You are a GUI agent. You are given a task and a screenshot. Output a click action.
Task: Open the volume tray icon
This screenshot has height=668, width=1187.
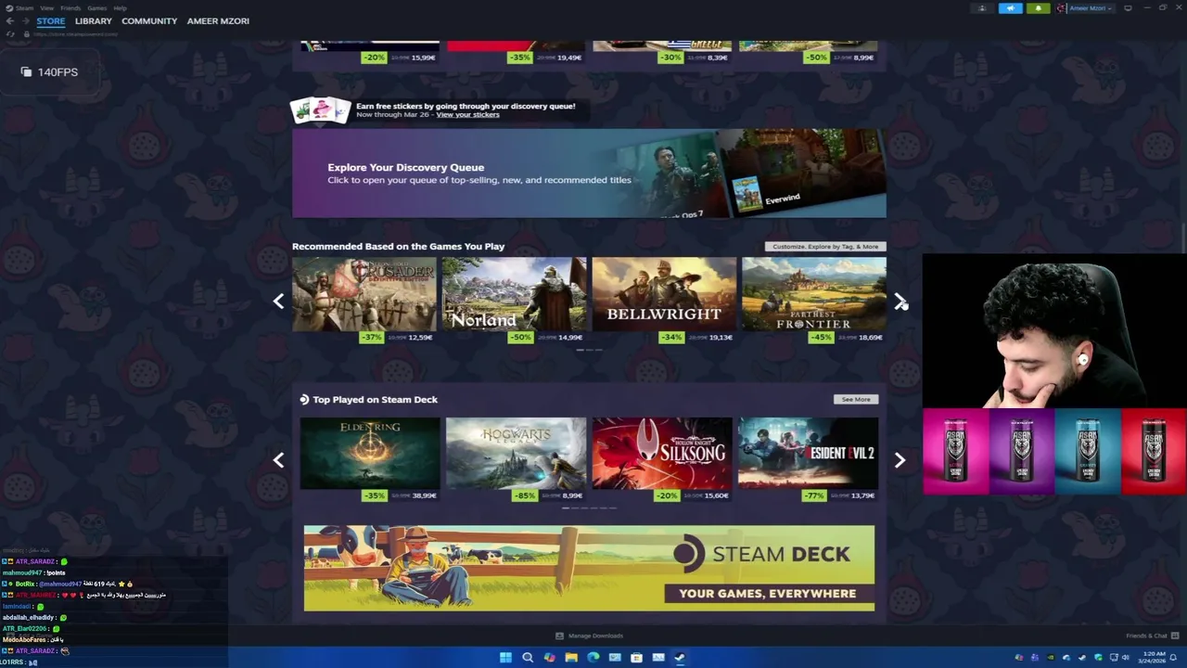[x=1126, y=657]
